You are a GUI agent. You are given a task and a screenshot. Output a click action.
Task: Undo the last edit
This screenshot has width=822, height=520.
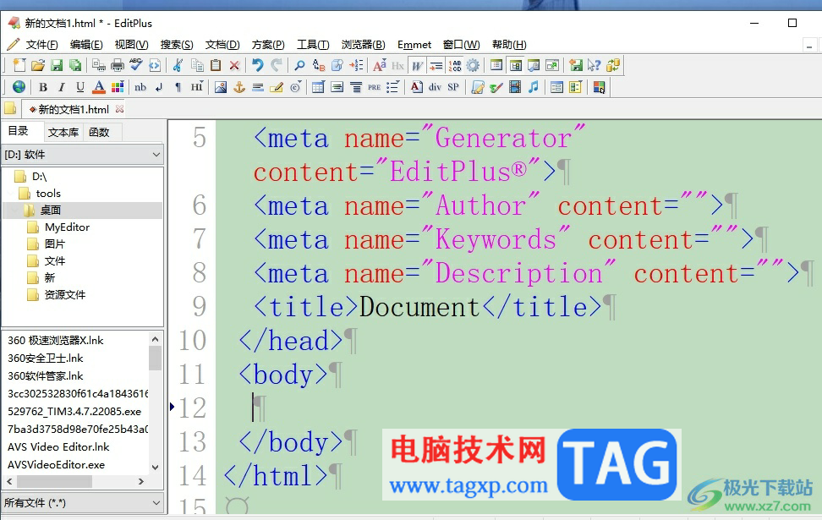pyautogui.click(x=257, y=65)
